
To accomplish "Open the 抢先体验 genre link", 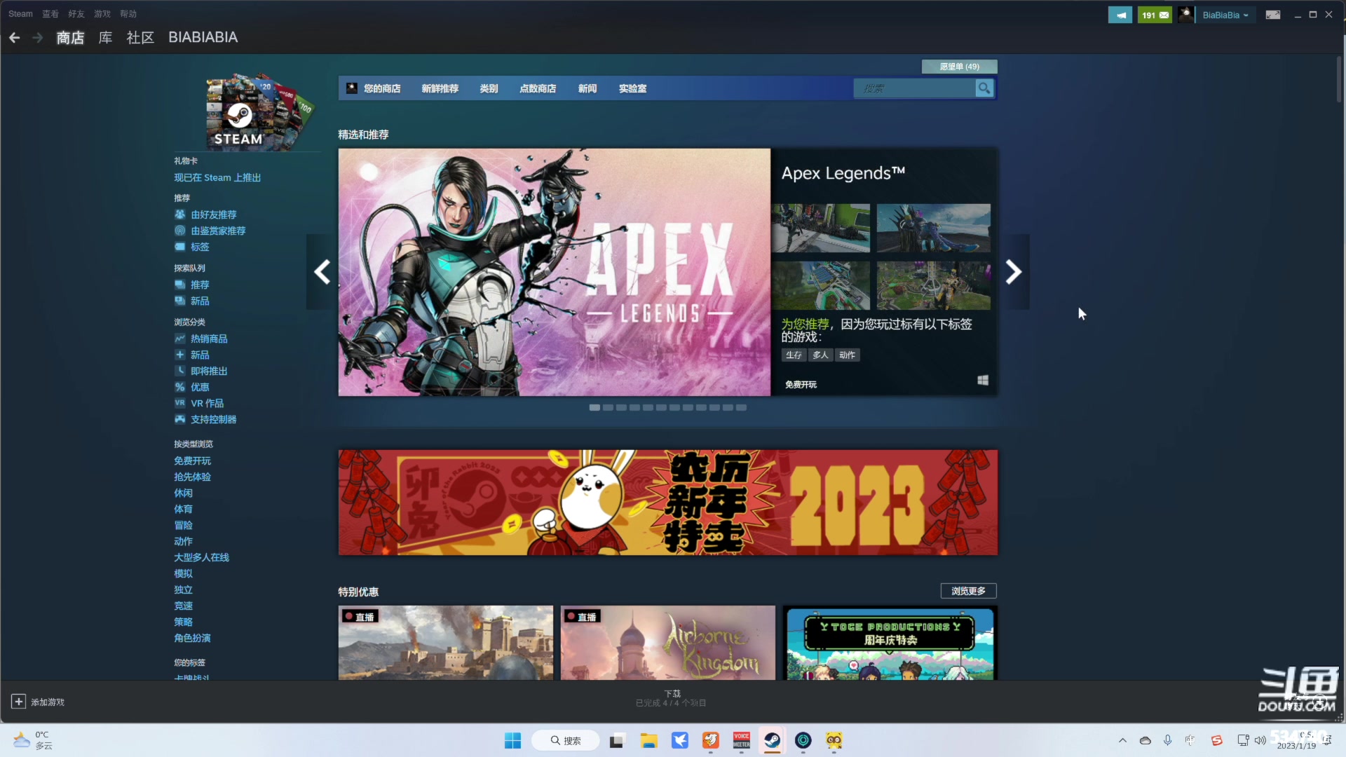I will (192, 477).
